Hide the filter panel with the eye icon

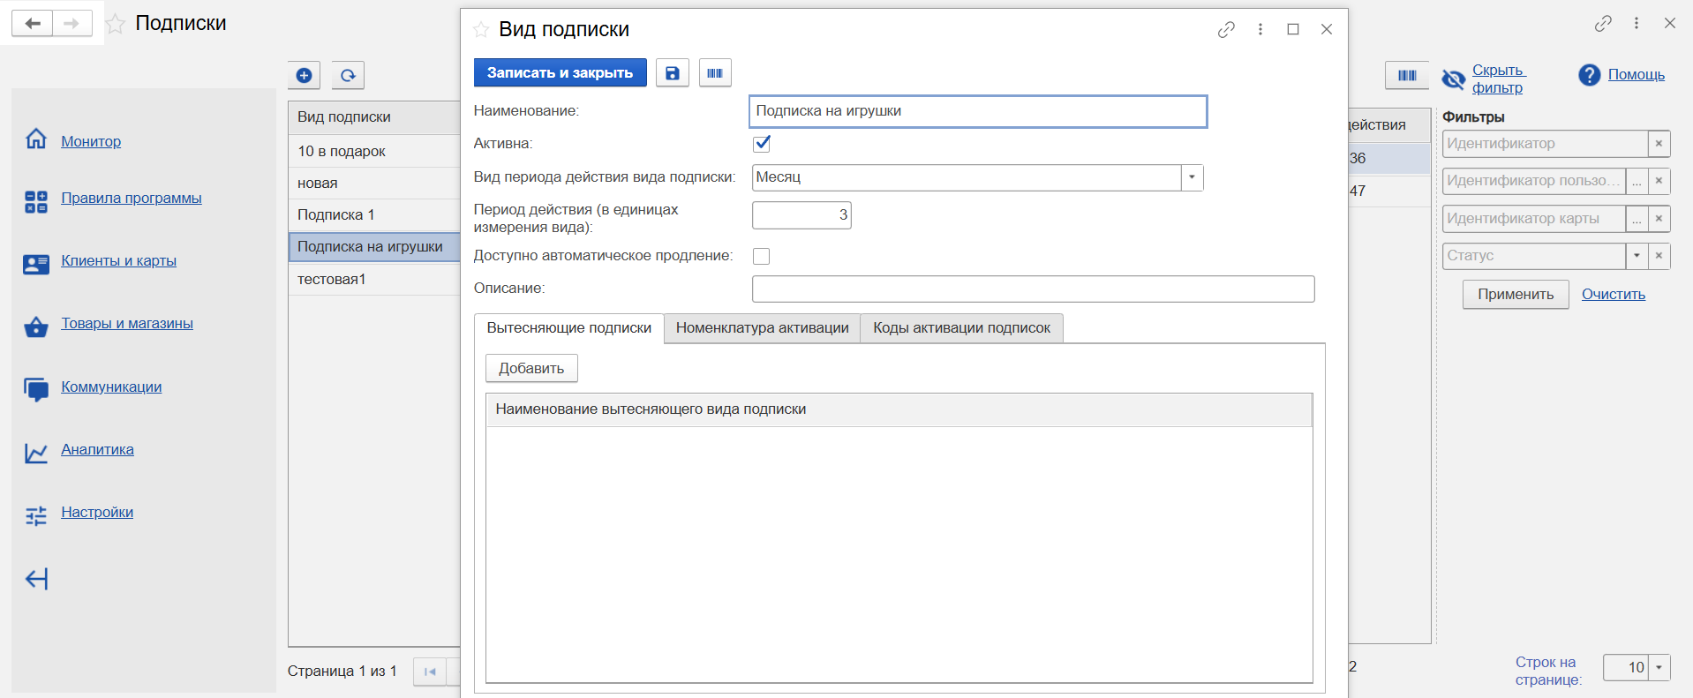1453,79
